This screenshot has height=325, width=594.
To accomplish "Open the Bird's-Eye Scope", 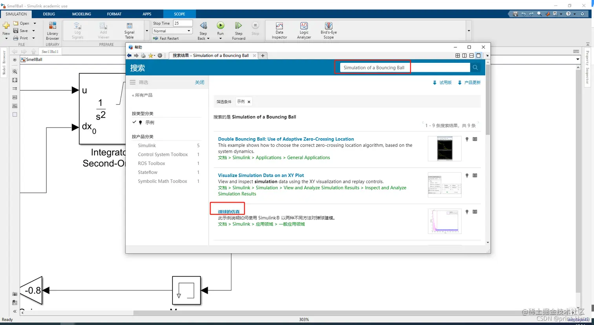I will click(328, 31).
